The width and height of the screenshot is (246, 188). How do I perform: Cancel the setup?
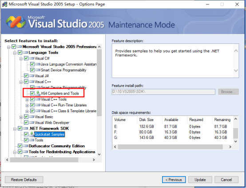(x=226, y=180)
